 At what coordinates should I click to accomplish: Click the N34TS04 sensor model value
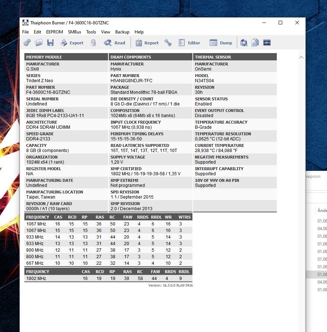(x=204, y=81)
